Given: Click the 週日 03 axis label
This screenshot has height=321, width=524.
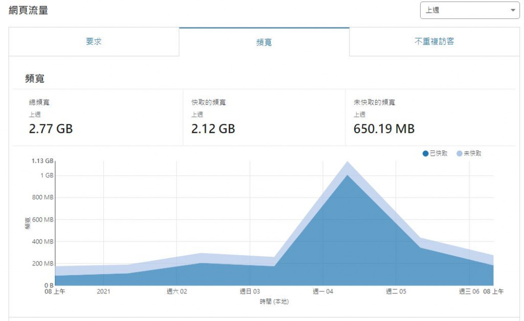Looking at the screenshot, I should pyautogui.click(x=250, y=291).
